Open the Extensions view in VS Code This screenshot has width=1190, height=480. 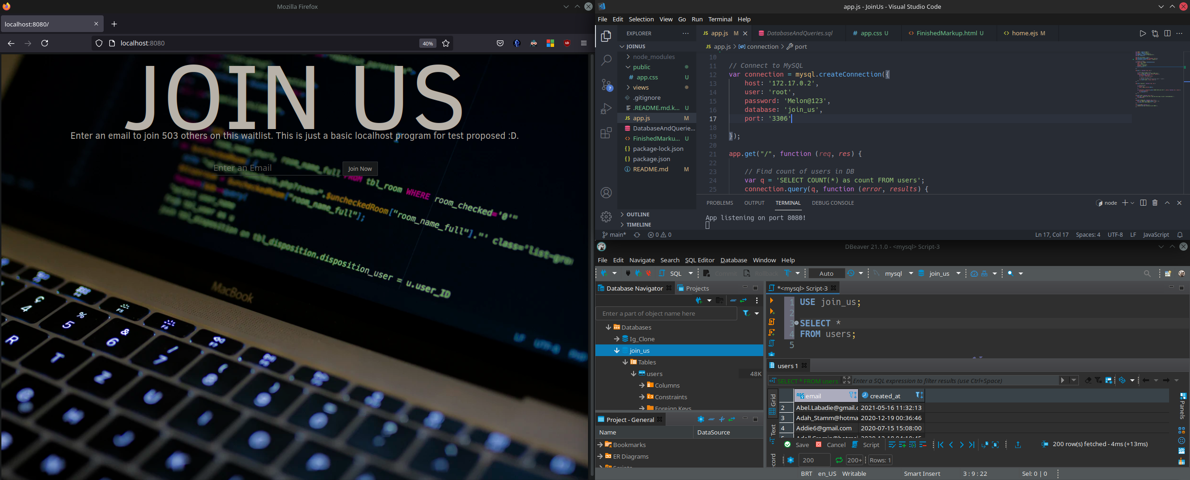coord(606,133)
